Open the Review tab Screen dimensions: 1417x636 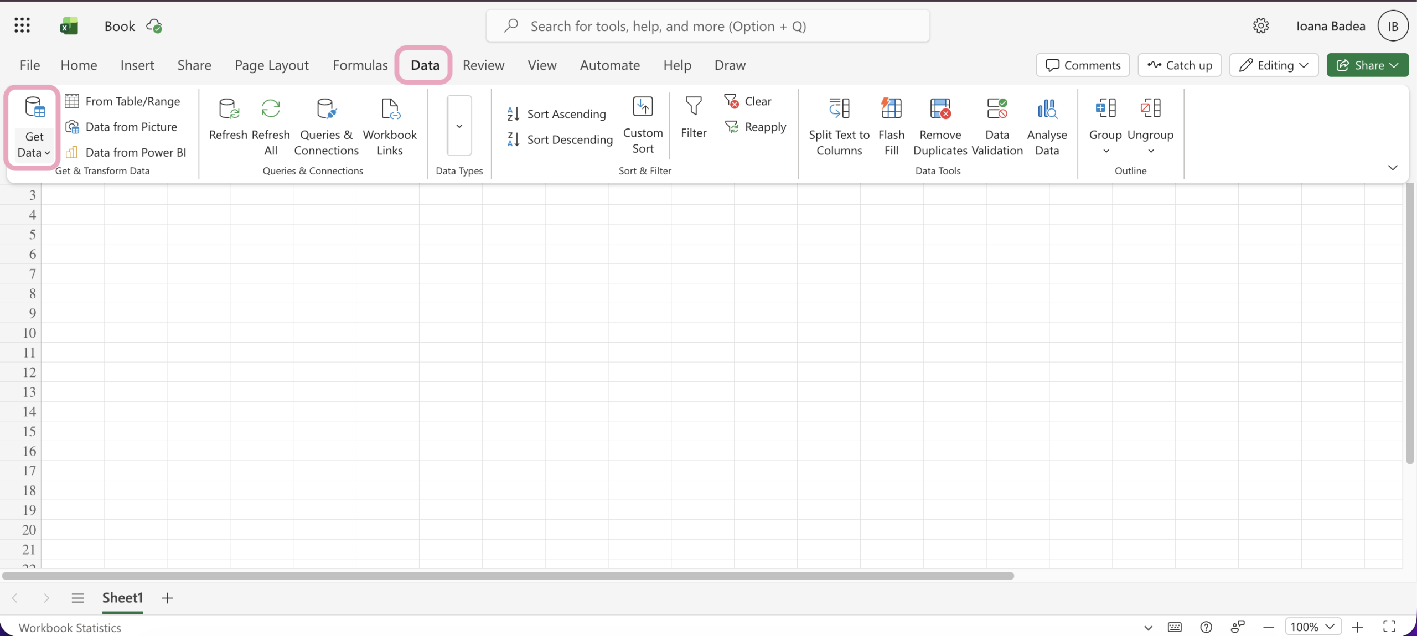[483, 65]
